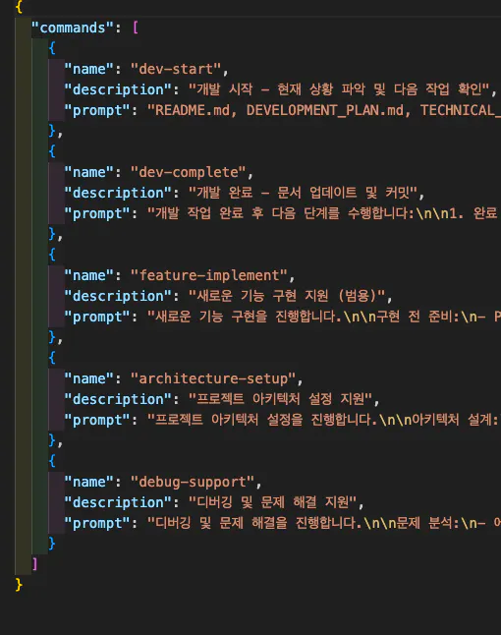Select the "name" key before "feature-implement"

point(89,276)
